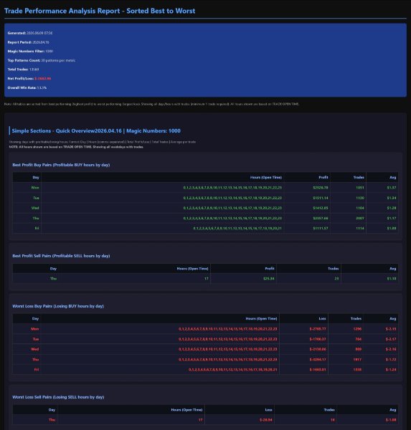Click 'Day' header in Best Profit Buy table
The image size is (411, 430).
36,178
